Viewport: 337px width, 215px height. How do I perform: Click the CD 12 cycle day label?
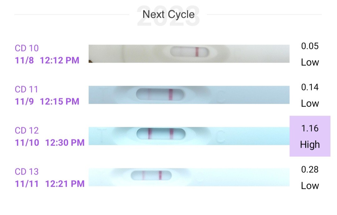click(x=27, y=131)
